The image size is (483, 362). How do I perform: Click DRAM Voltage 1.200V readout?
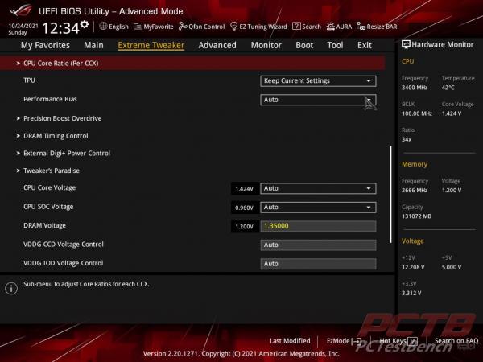pos(244,227)
